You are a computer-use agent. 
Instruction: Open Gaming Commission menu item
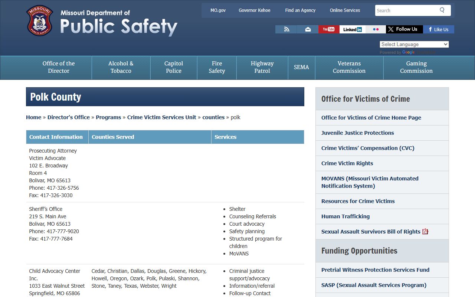point(416,67)
